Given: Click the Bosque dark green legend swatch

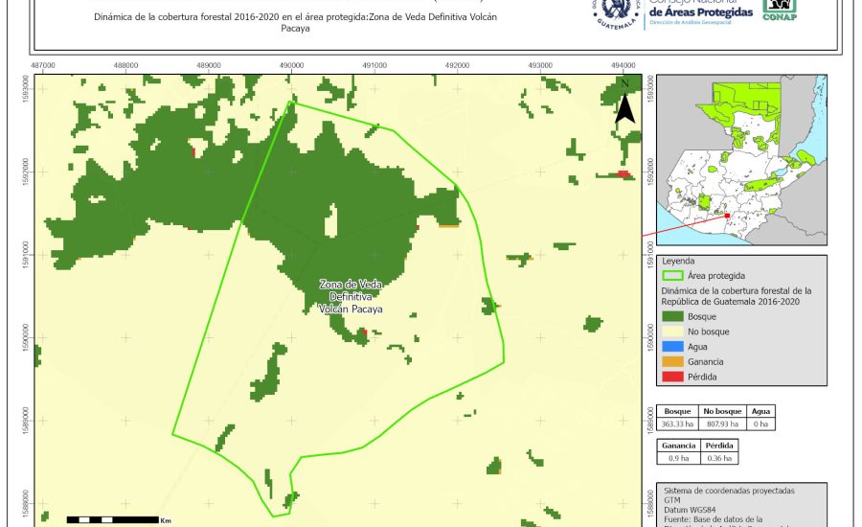Looking at the screenshot, I should point(673,316).
